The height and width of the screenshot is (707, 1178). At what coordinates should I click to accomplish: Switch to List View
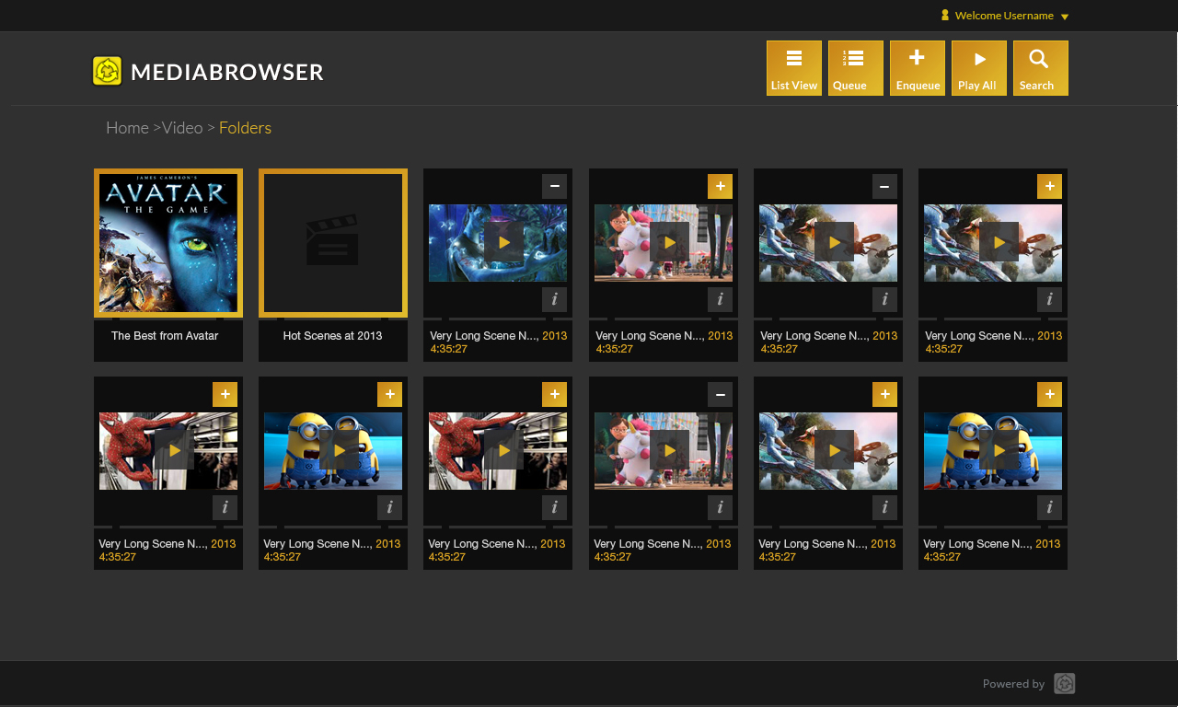pyautogui.click(x=794, y=68)
